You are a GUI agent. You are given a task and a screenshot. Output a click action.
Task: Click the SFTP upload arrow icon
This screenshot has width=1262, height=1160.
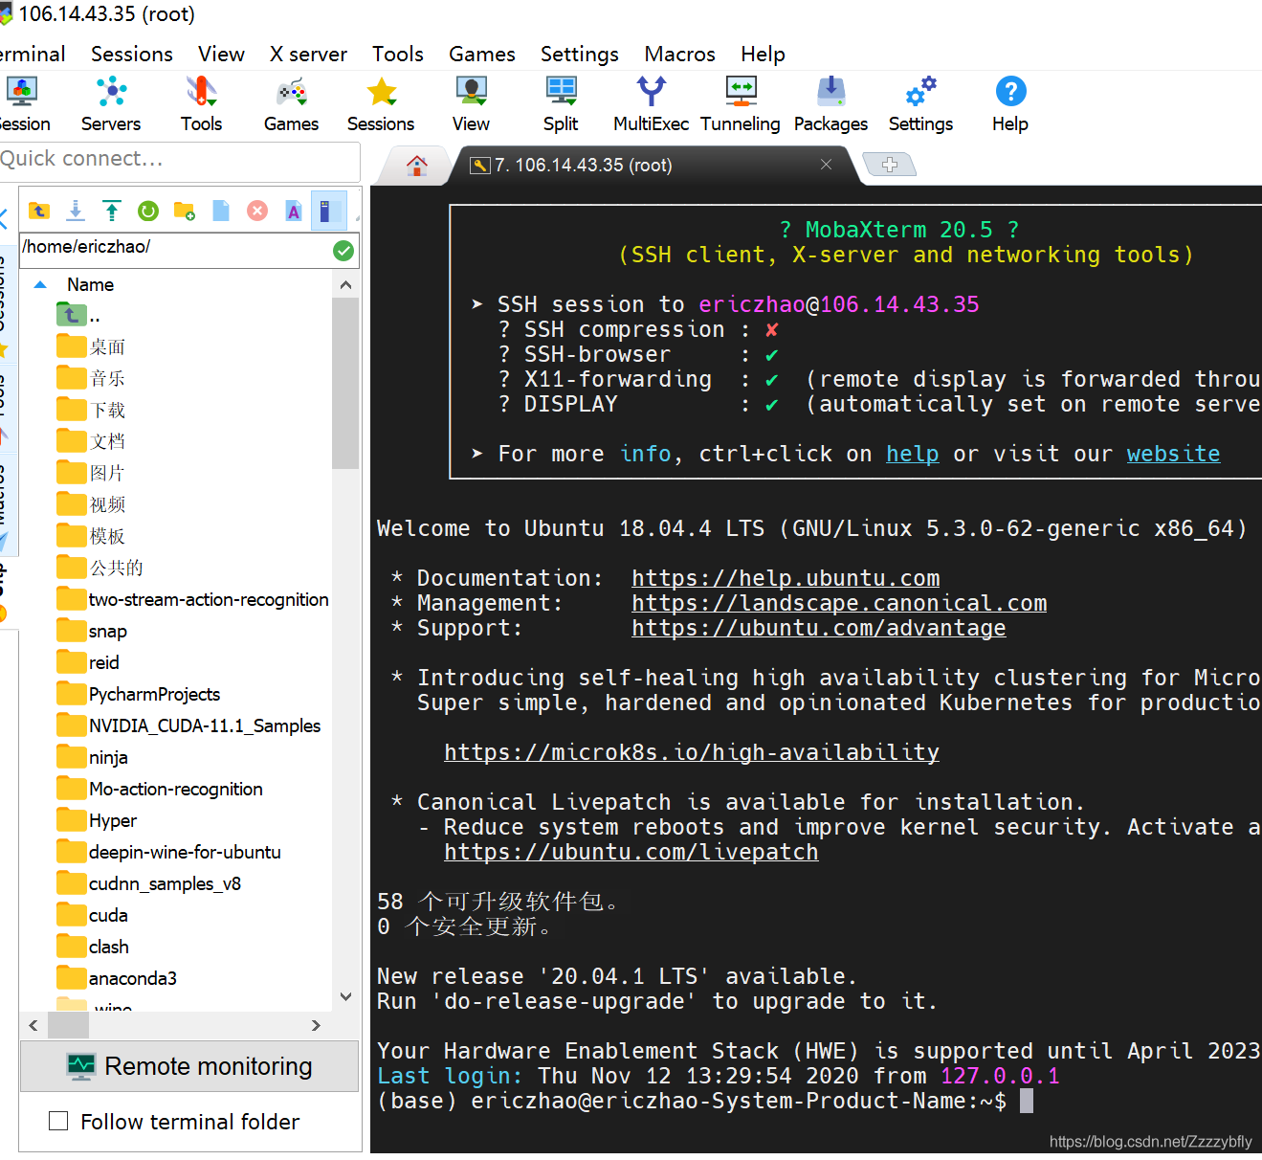tap(112, 211)
